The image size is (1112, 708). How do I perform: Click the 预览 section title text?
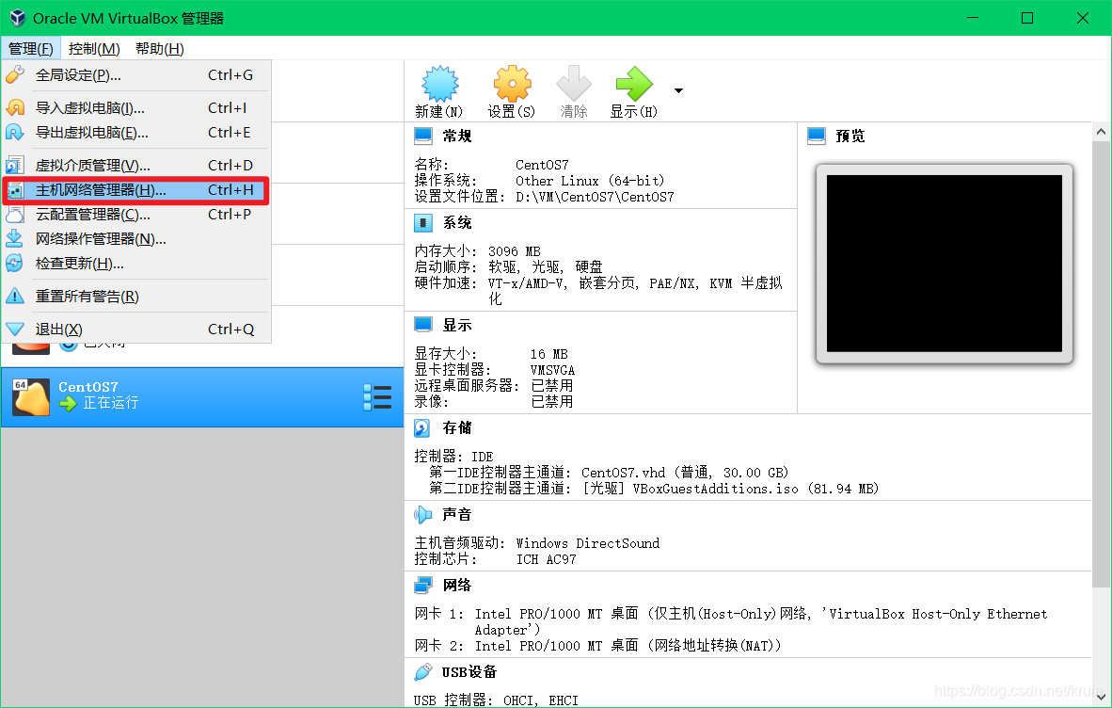(x=850, y=137)
